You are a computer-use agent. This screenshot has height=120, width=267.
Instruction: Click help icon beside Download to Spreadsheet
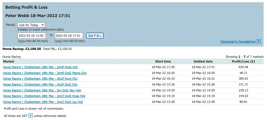pos(259,41)
